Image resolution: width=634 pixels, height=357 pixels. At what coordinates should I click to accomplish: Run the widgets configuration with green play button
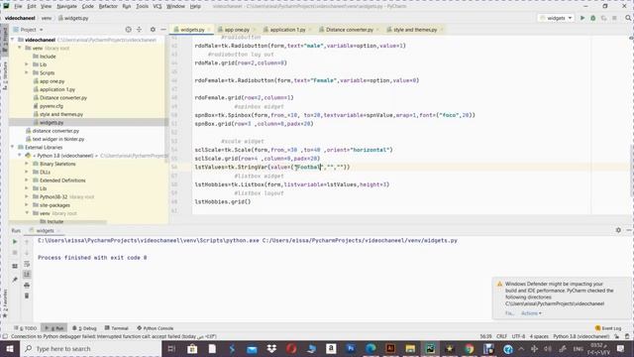pos(582,18)
